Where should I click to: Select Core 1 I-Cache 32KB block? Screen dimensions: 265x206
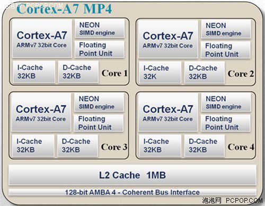click(x=34, y=71)
